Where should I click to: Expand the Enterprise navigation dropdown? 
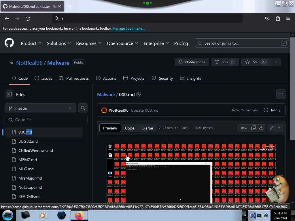click(156, 43)
